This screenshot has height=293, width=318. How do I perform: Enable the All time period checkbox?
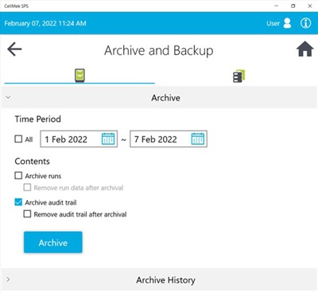pyautogui.click(x=18, y=139)
